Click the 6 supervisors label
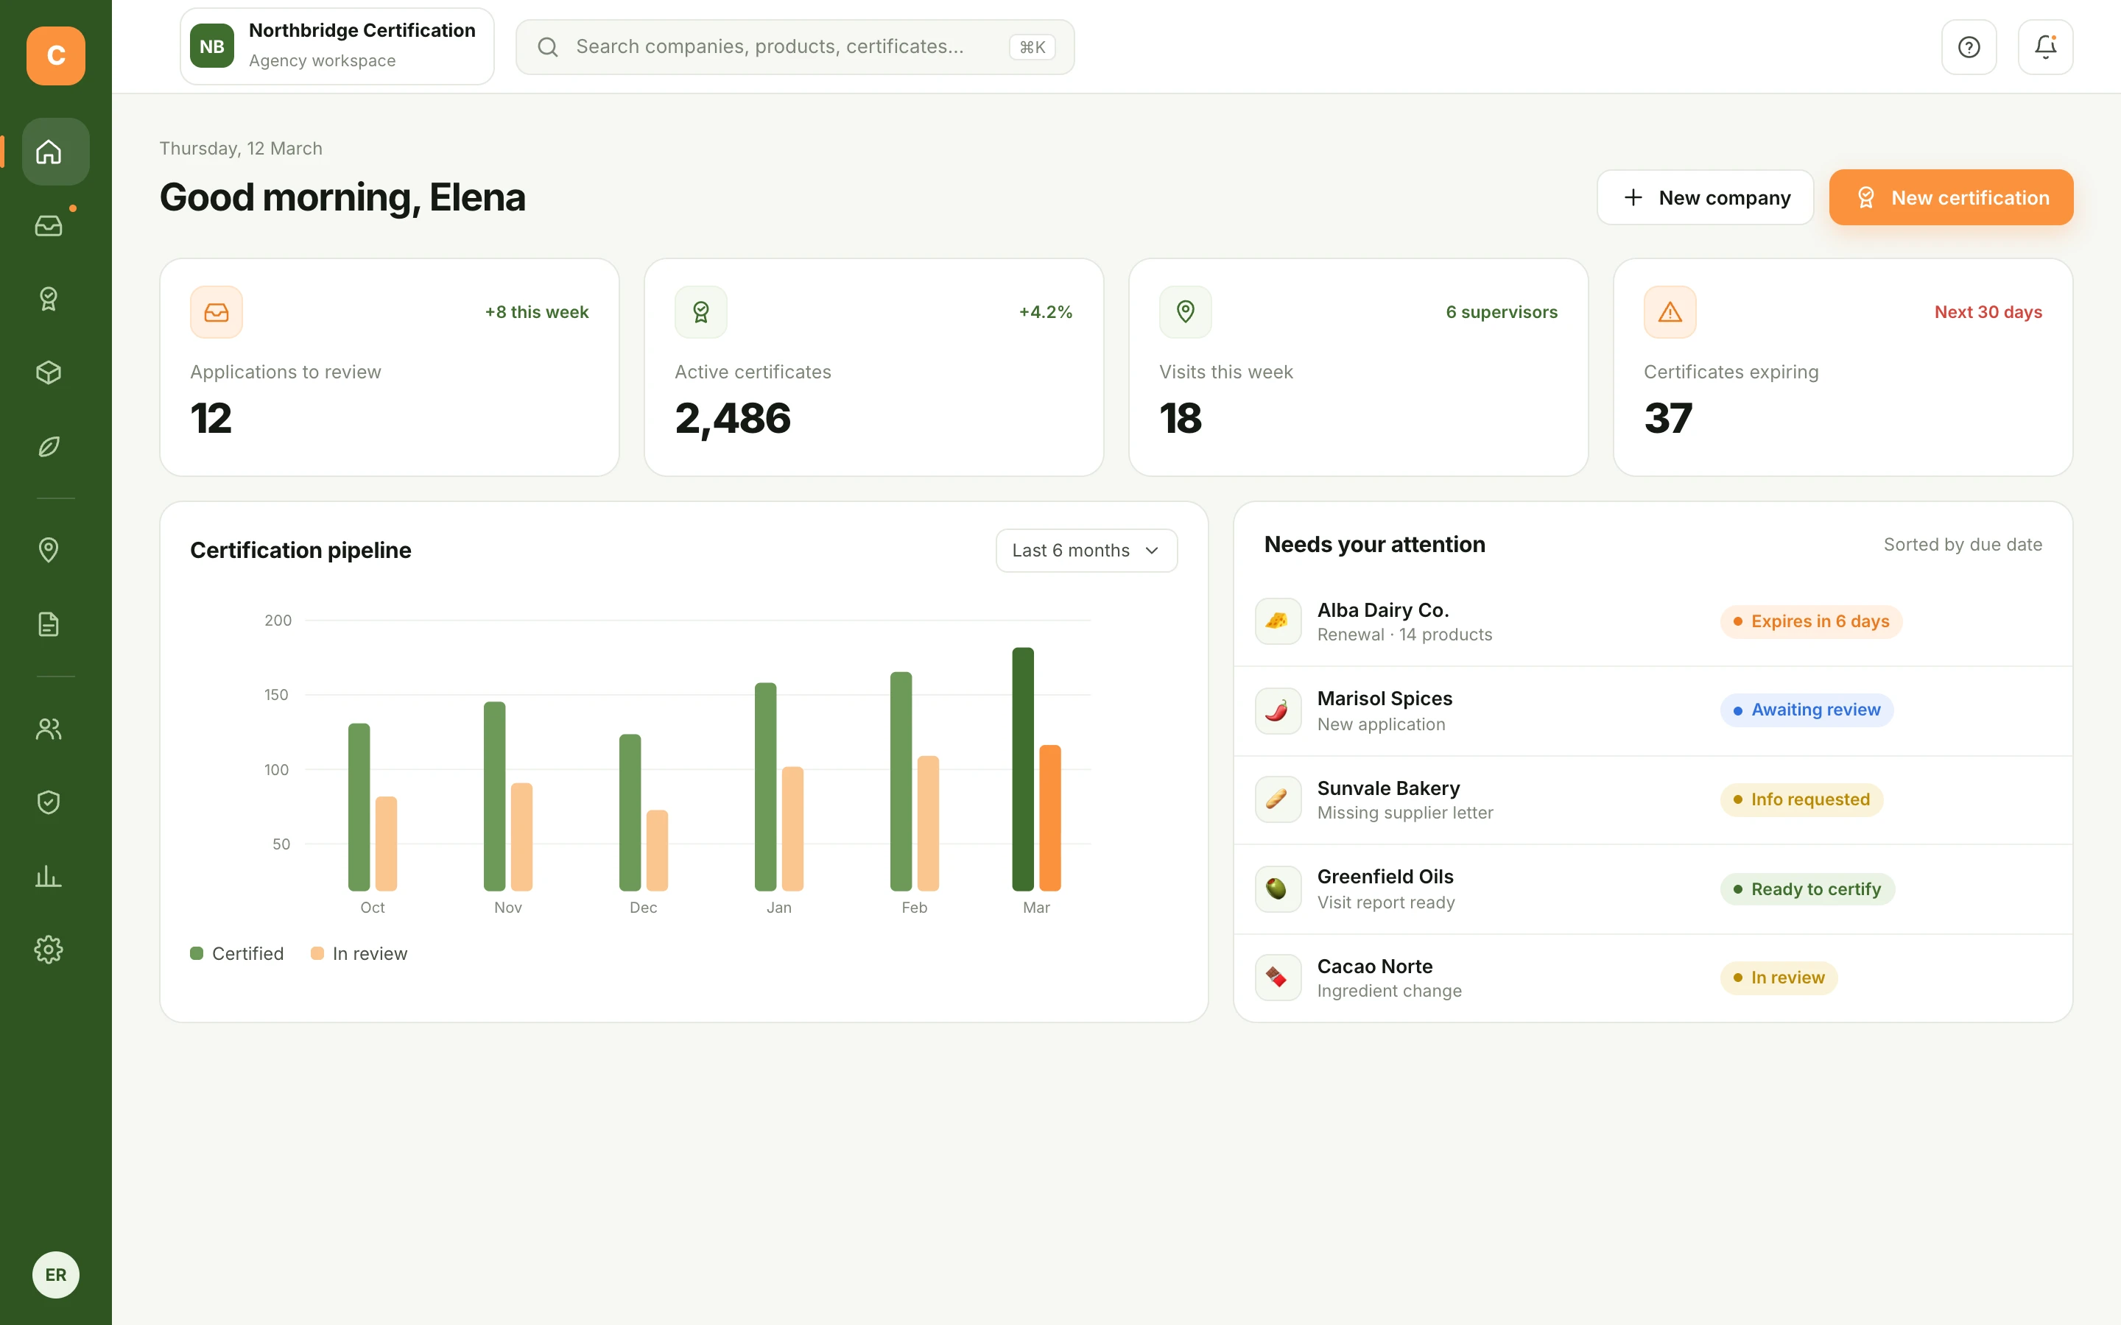The width and height of the screenshot is (2121, 1325). [x=1502, y=312]
